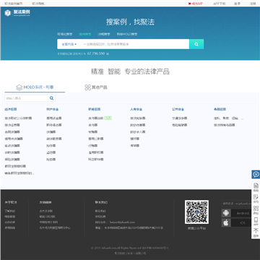Open the 危险驾驶罪 crime link

180,125
